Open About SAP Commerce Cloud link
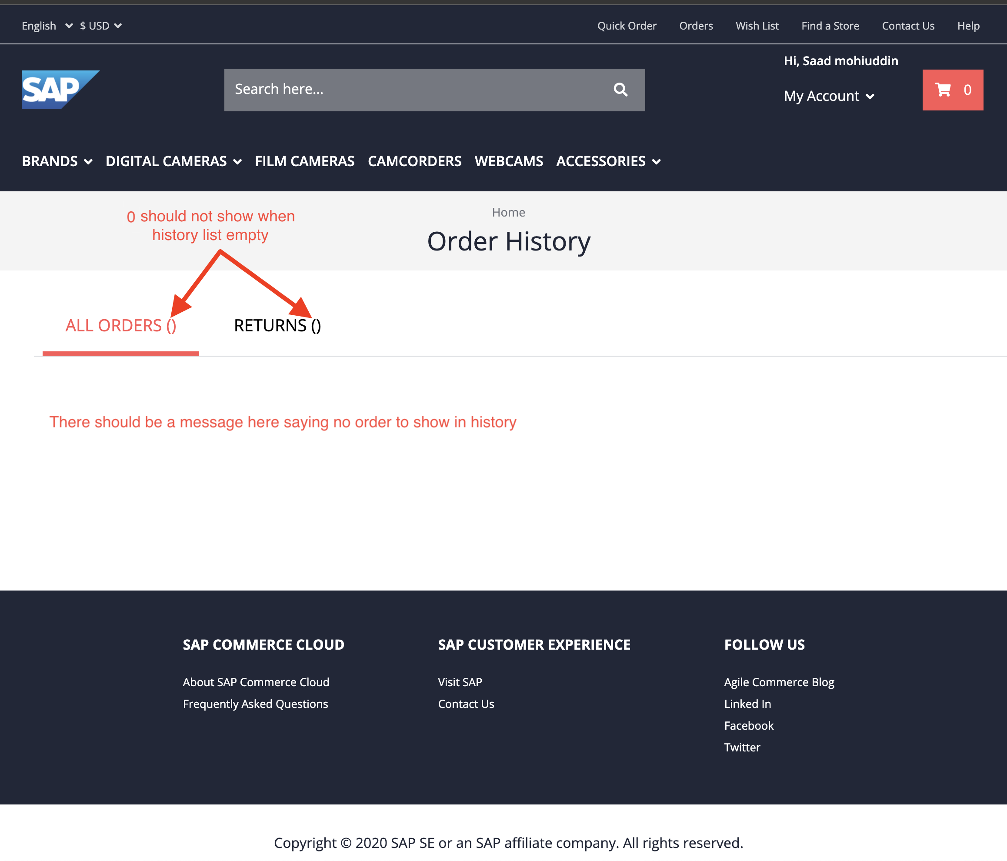 point(256,682)
